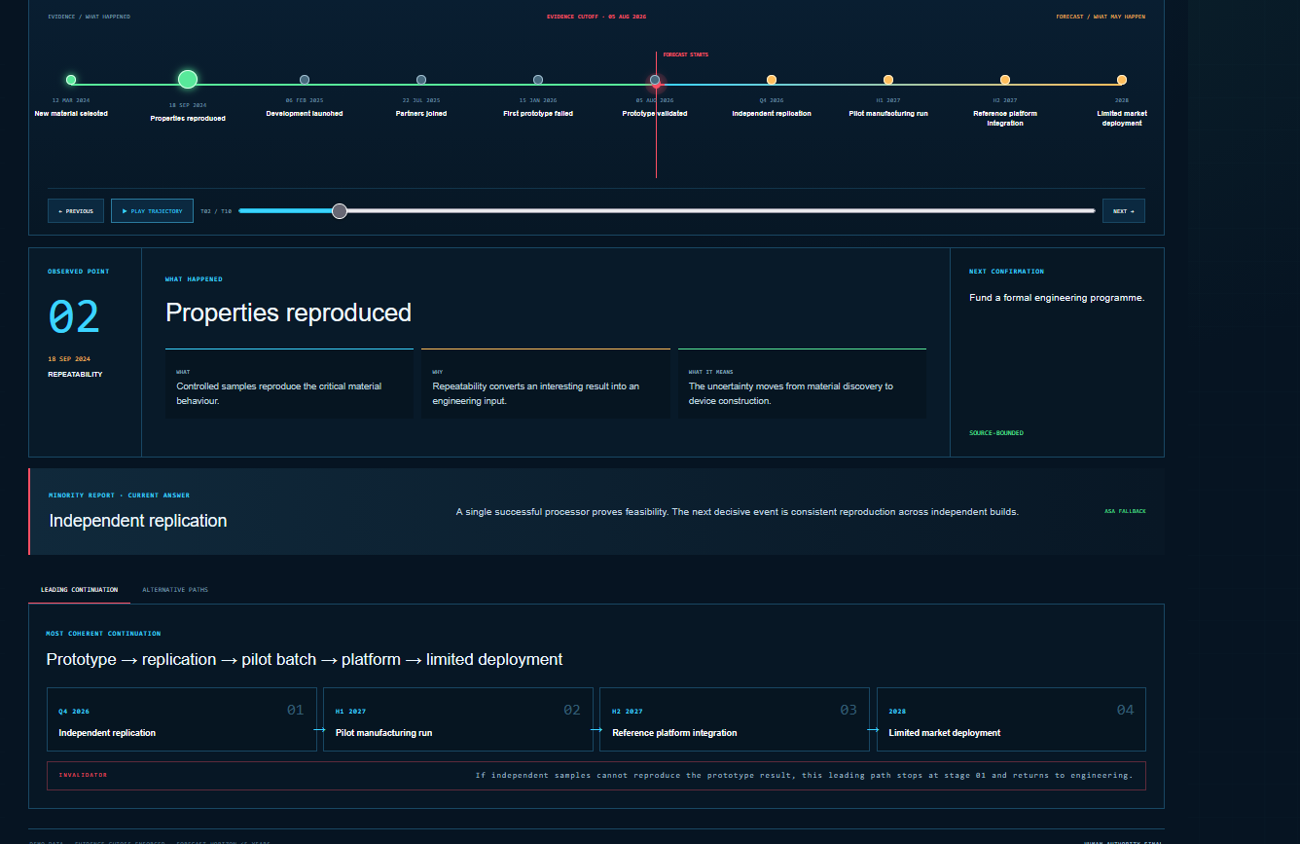Select the Independent replication forecast node
The width and height of the screenshot is (1300, 844).
(772, 80)
